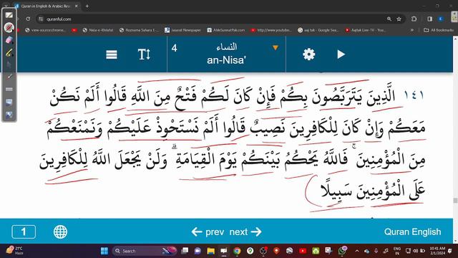Switch to the Quran in English & Arabic tab
The width and height of the screenshot is (458, 258).
47,6
